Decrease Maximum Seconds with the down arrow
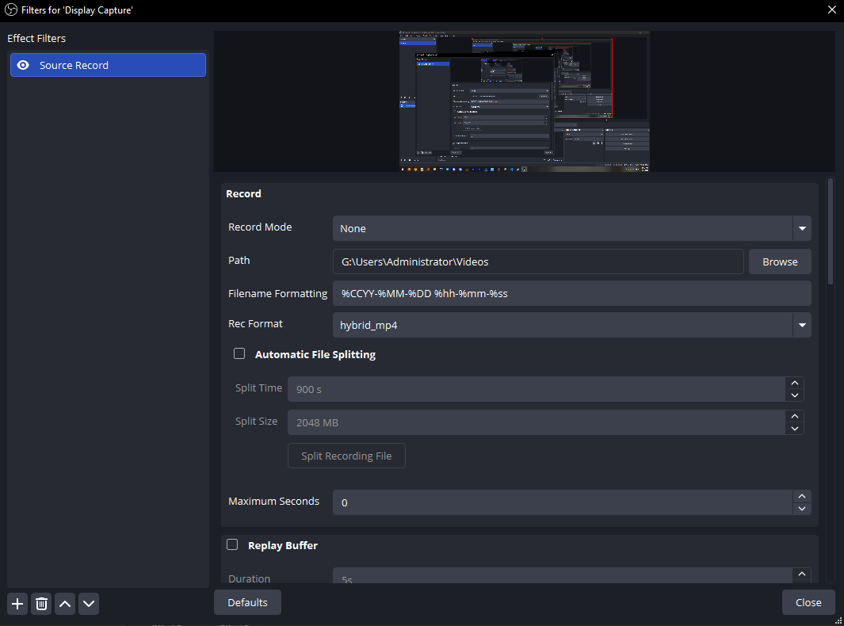 tap(802, 509)
